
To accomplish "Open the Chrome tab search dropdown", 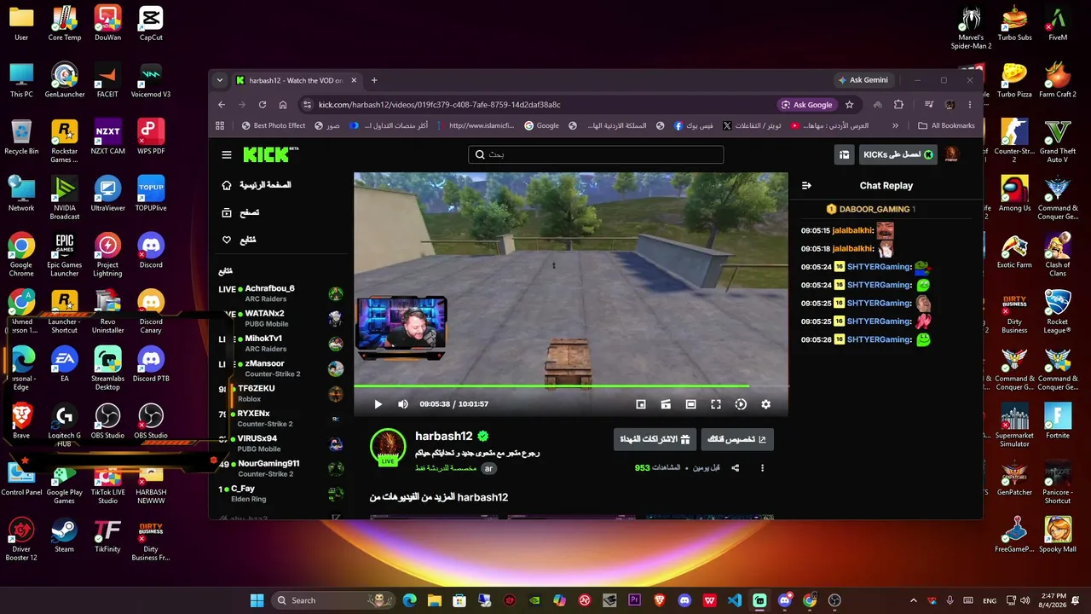I will pyautogui.click(x=220, y=80).
